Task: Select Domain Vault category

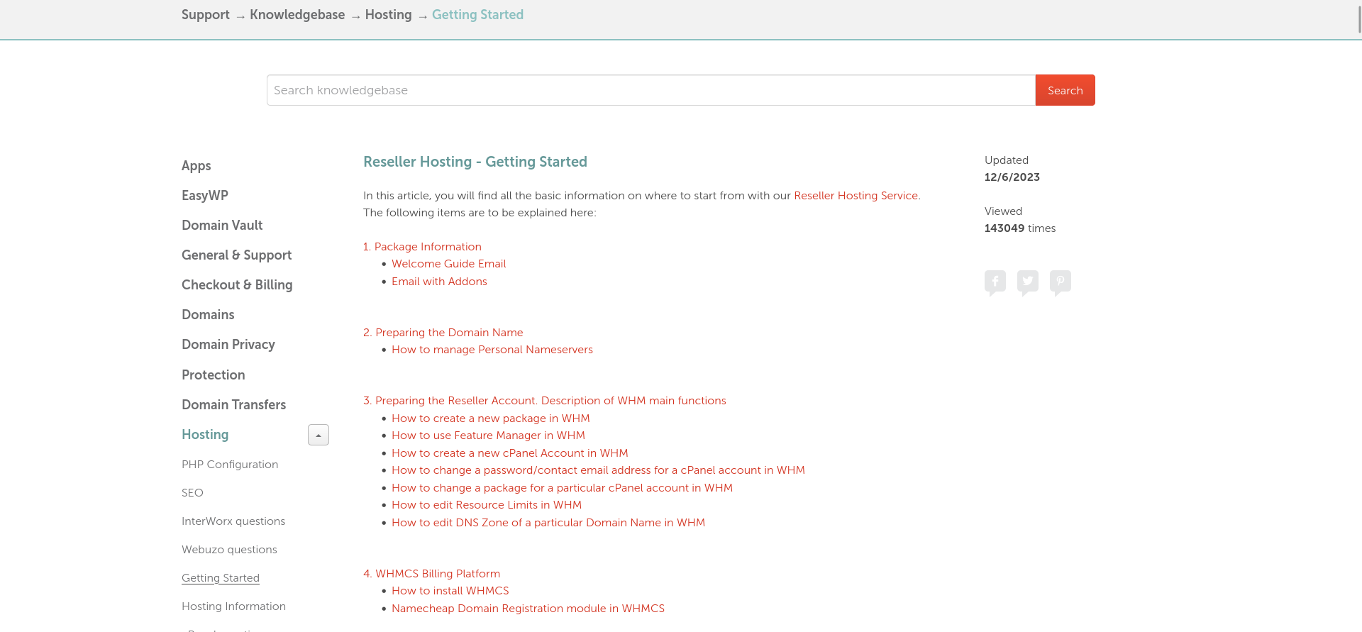Action: [222, 225]
